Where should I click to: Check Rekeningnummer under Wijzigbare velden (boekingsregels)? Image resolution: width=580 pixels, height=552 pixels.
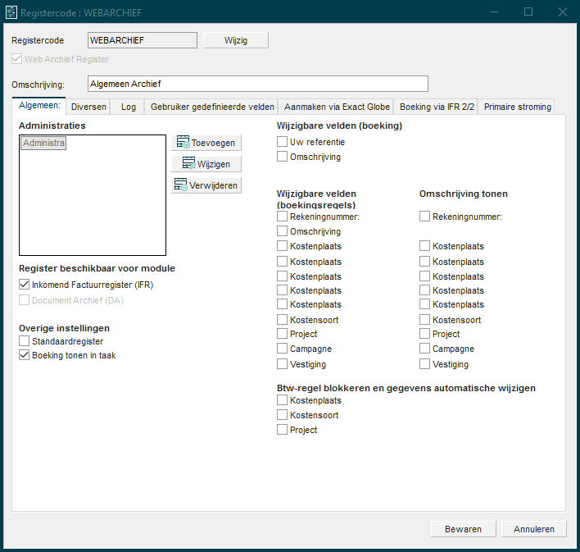coord(283,217)
